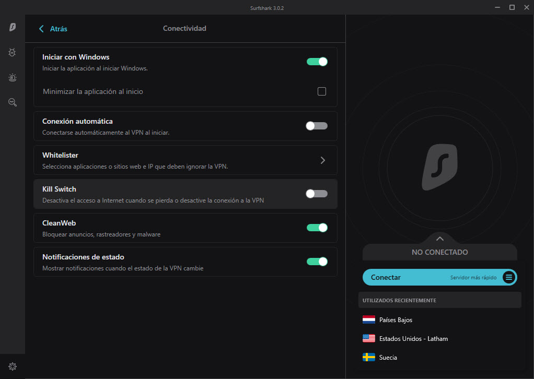534x379 pixels.
Task: Click the Whitelister setting title
Action: click(x=60, y=155)
